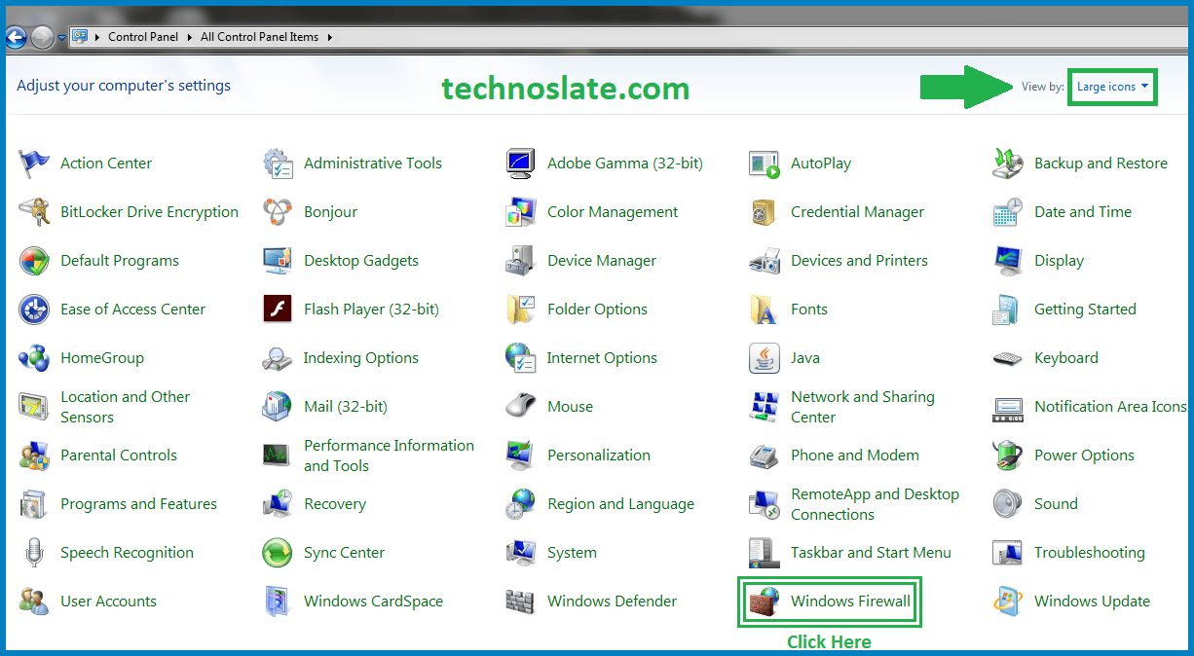The width and height of the screenshot is (1194, 656).
Task: Expand the recent pages dropdown arrow
Action: pos(62,38)
